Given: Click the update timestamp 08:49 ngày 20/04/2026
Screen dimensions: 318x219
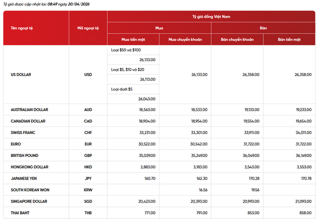Looking at the screenshot, I should click(75, 4).
